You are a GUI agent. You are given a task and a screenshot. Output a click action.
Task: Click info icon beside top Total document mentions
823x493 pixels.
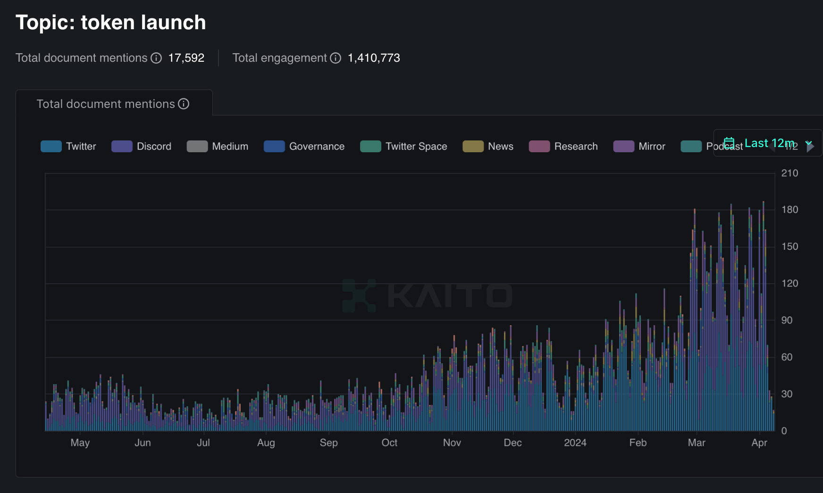point(156,58)
